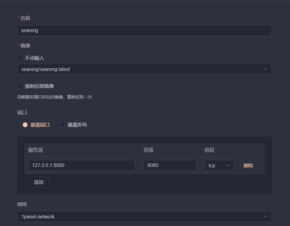Tick the 强制拉取镜像 checkbox
The image size is (290, 226).
pyautogui.click(x=20, y=86)
